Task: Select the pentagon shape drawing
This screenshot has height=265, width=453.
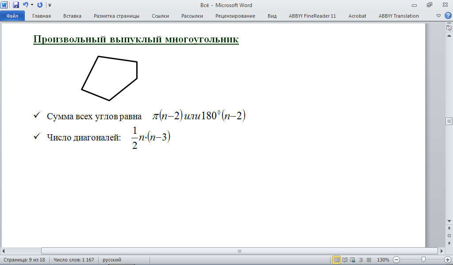Action: point(109,79)
